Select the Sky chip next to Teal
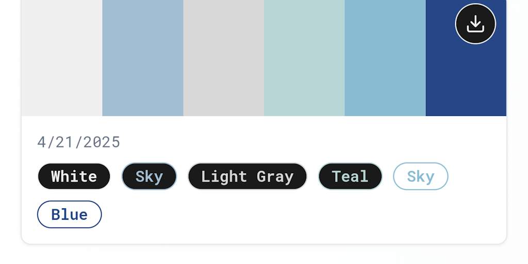 (x=421, y=176)
